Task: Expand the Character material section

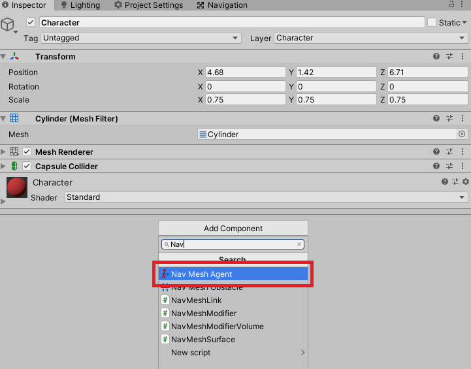Action: (3, 201)
